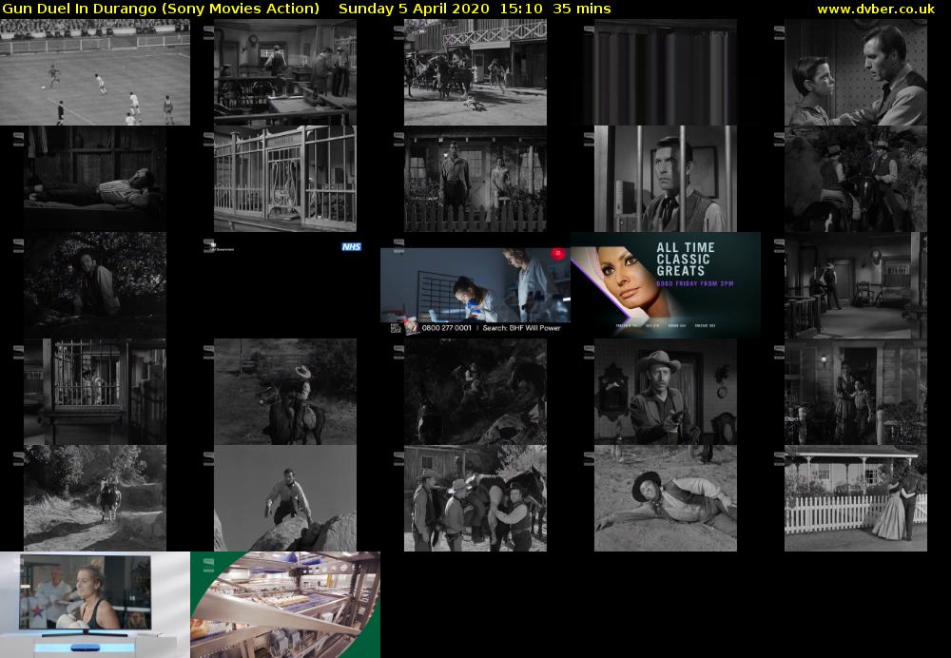Screen dimensions: 951x658
Task: Visit the www.dvber.co.uk link
Action: (x=876, y=9)
